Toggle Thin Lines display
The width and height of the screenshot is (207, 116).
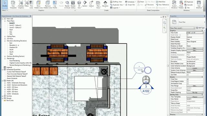[x=31, y=5]
